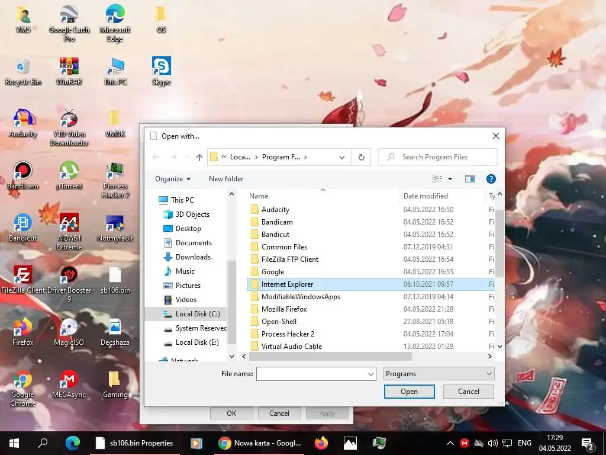Select the Google Chrome desktop shortcut
Viewport: 606px width, 455px height.
pyautogui.click(x=23, y=389)
